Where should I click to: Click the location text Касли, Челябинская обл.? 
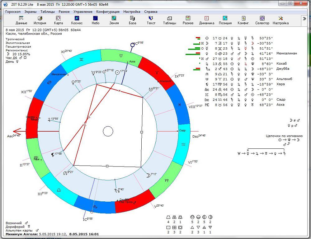tap(34, 34)
